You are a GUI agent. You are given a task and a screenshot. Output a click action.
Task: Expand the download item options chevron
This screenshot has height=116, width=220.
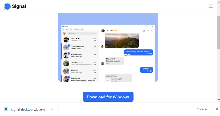click(52, 109)
